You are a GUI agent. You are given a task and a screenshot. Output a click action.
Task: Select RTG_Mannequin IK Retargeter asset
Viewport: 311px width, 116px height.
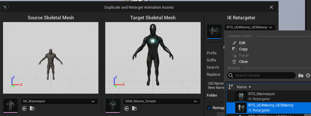tap(269, 96)
